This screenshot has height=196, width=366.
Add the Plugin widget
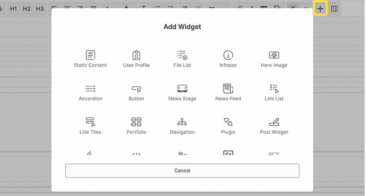(228, 126)
